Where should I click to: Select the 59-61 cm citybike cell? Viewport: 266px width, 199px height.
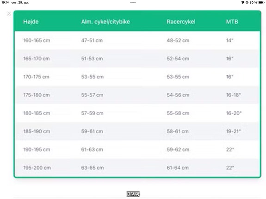(92, 132)
